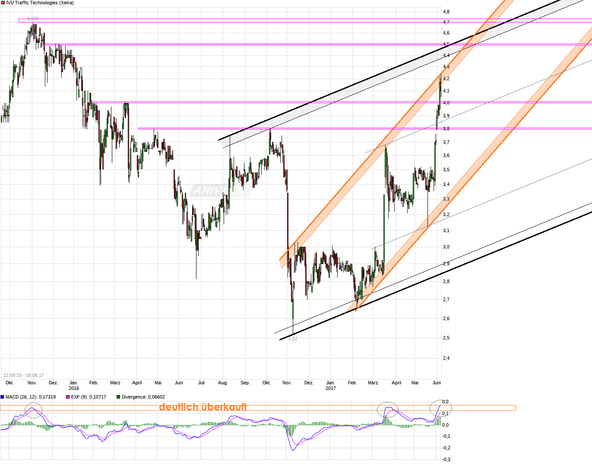The image size is (592, 465).
Task: Click the 2,8 price axis value
Action: [x=446, y=281]
